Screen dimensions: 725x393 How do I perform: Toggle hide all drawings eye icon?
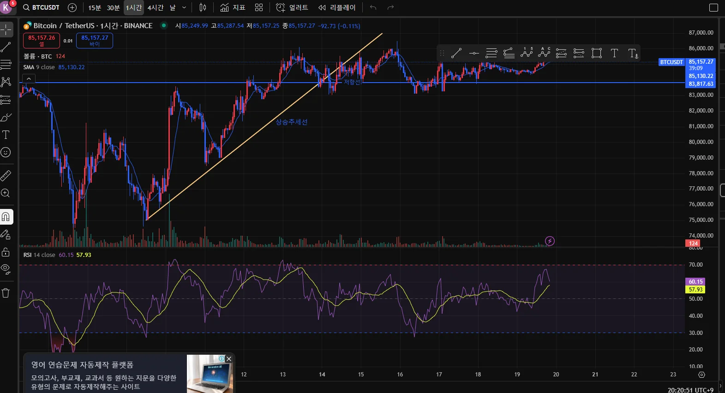6,269
